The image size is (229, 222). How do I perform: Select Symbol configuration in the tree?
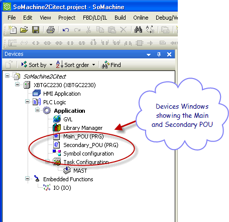[88, 154]
